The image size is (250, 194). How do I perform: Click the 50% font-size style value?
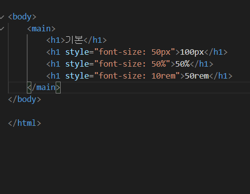(x=159, y=64)
